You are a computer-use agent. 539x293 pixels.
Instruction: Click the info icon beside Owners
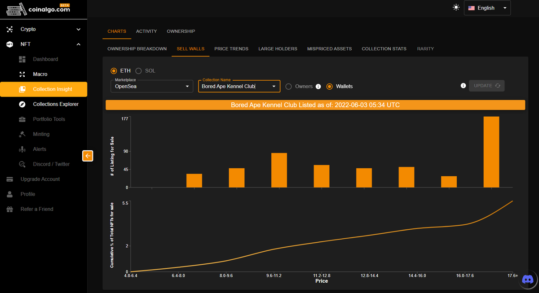318,86
